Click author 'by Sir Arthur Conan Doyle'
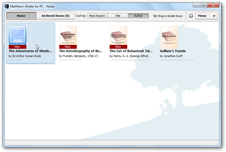The image size is (226, 152). 25,56
